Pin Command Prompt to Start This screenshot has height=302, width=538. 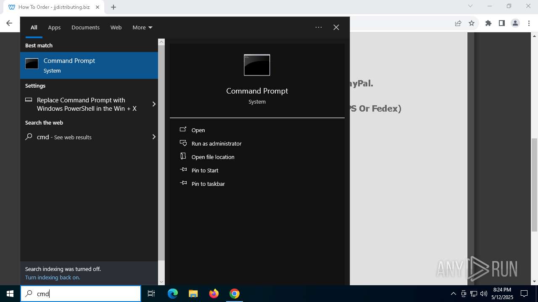(x=205, y=170)
